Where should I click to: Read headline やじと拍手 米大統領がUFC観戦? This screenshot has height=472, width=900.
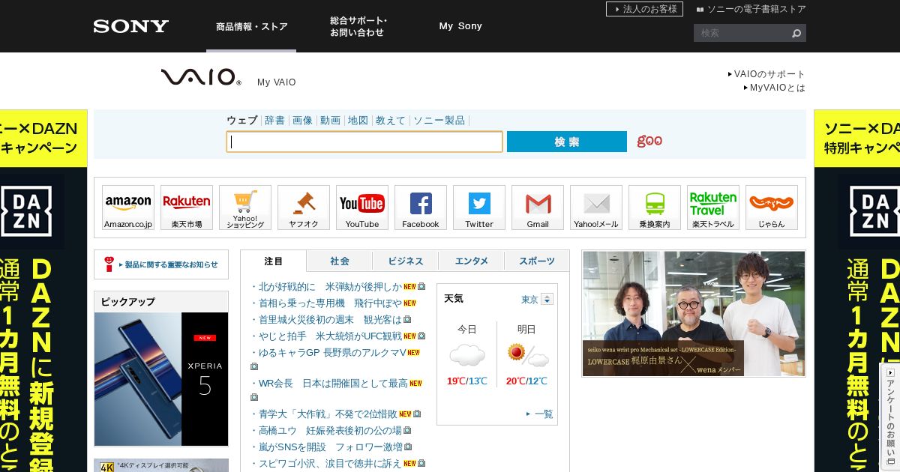[x=330, y=336]
